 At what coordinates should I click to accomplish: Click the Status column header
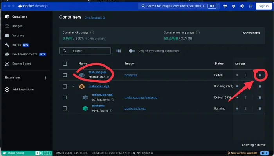[219, 64]
